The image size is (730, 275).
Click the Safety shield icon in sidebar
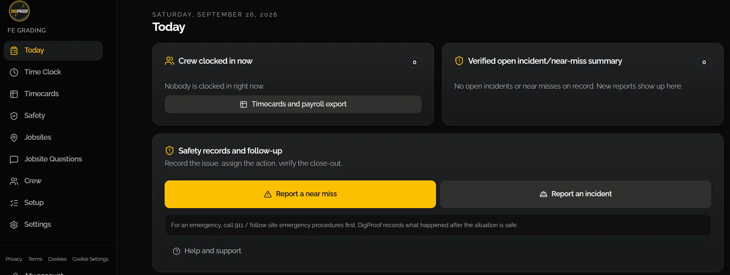pos(14,116)
